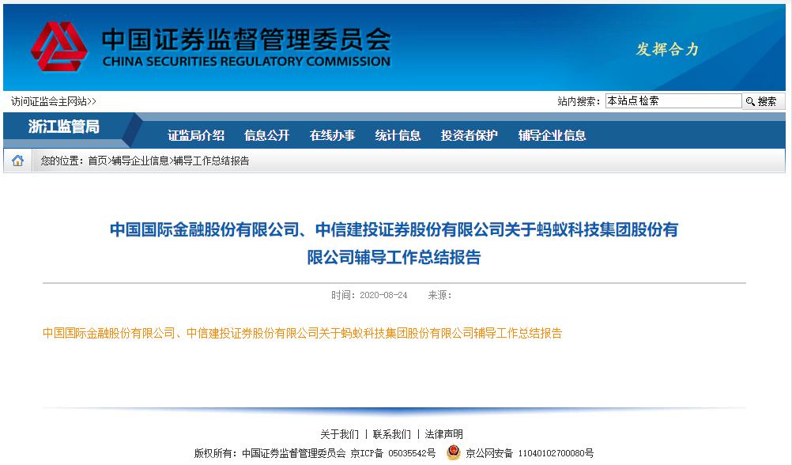The width and height of the screenshot is (792, 465).
Task: Click the 中国证券监督管理委员会 banner title
Action: click(x=247, y=39)
